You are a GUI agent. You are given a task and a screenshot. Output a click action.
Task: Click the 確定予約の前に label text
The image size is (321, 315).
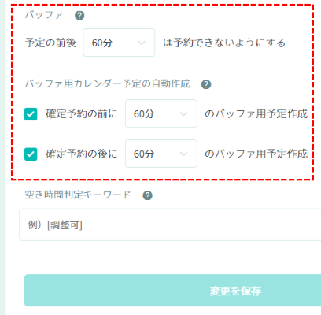point(82,114)
